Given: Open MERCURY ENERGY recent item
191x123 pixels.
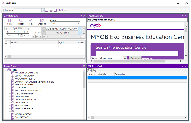Looking at the screenshot, I should [x=23, y=114].
